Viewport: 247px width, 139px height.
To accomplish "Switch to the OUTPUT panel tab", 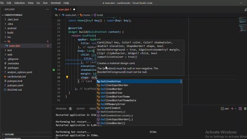I will [81, 108].
